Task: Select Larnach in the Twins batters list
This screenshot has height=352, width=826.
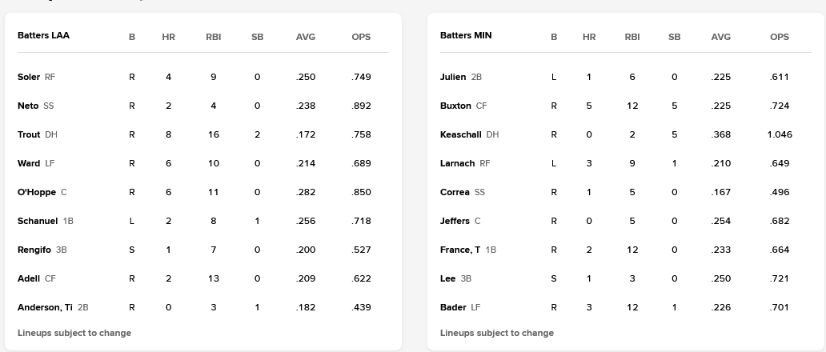Action: click(458, 163)
